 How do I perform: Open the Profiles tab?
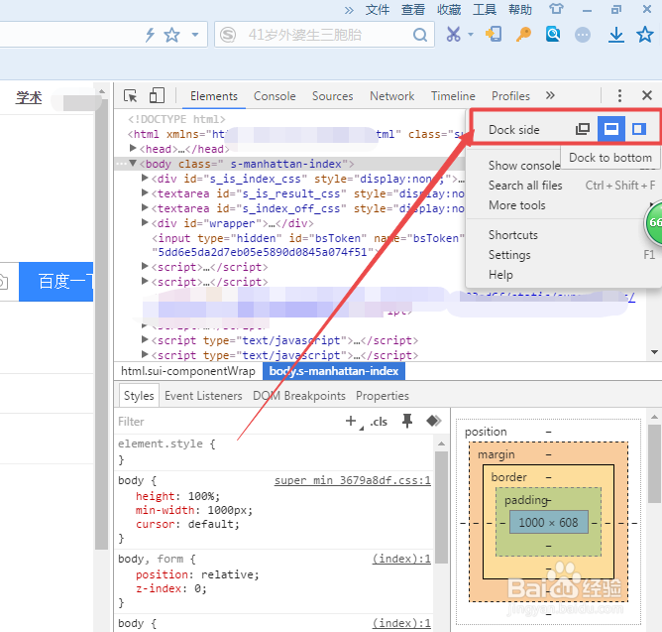[510, 96]
